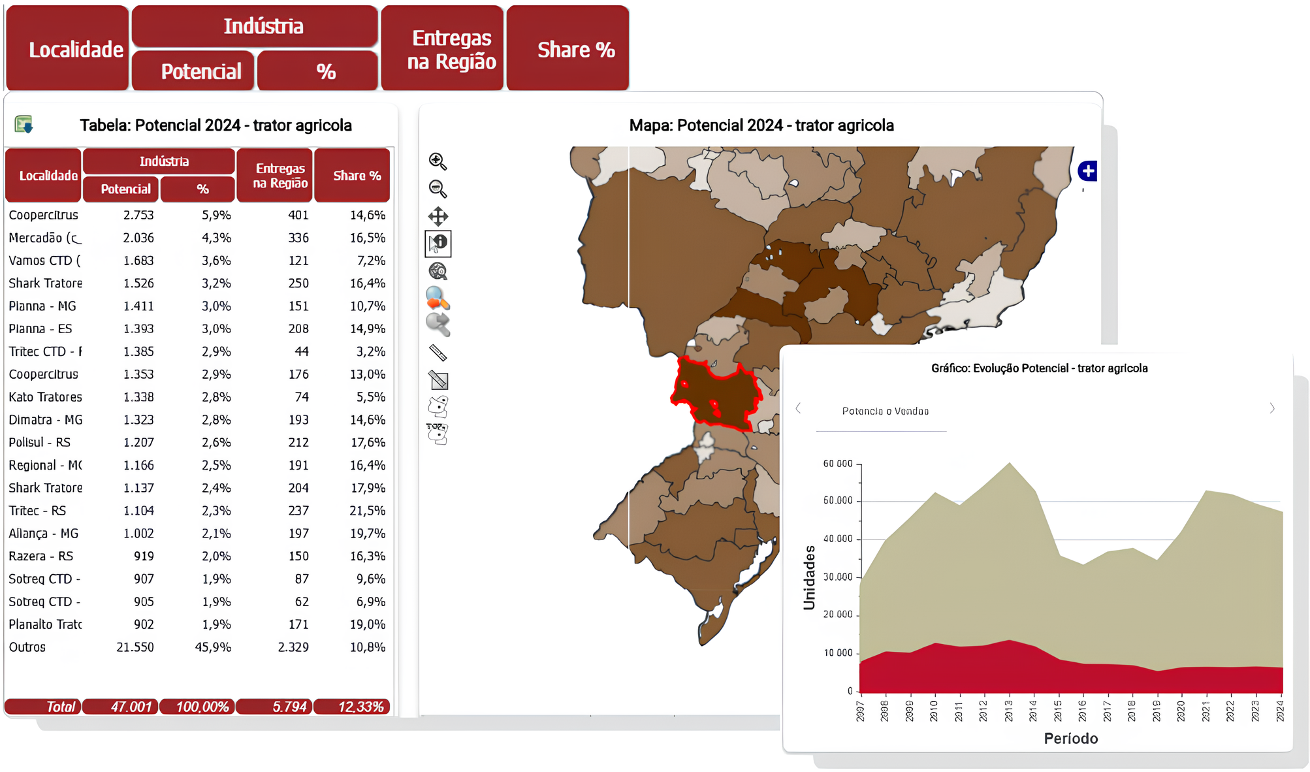The width and height of the screenshot is (1310, 772).
Task: Click the zoom out magnifier tool
Action: [x=437, y=189]
